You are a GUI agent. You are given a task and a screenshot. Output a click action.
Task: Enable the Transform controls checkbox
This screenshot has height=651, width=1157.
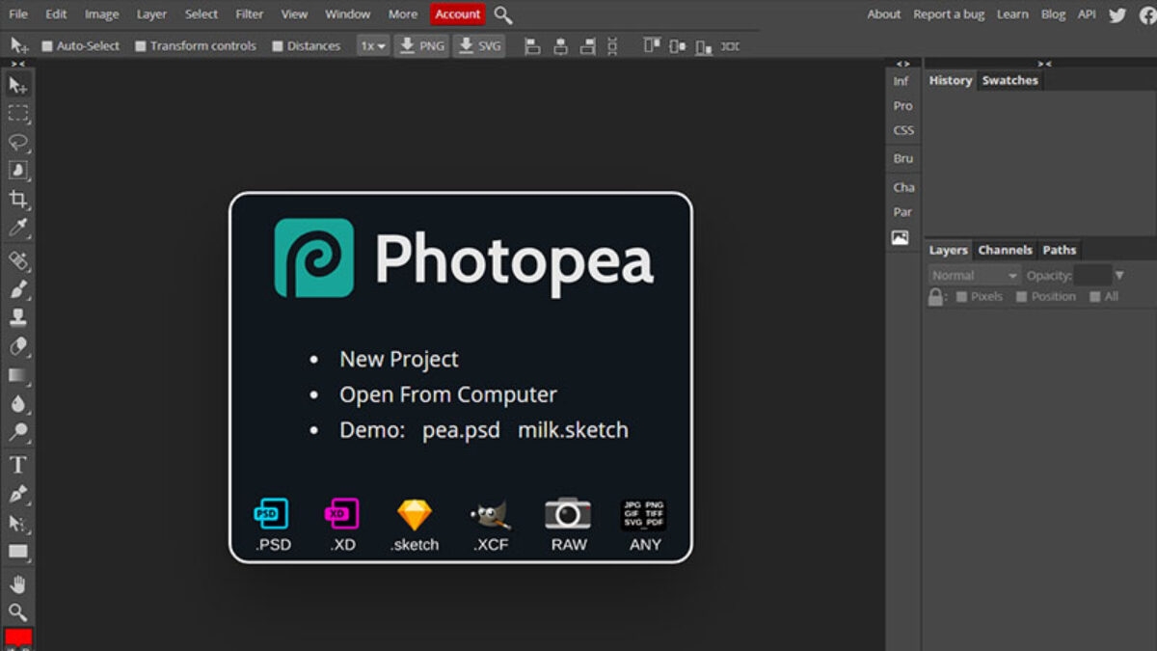pos(141,46)
